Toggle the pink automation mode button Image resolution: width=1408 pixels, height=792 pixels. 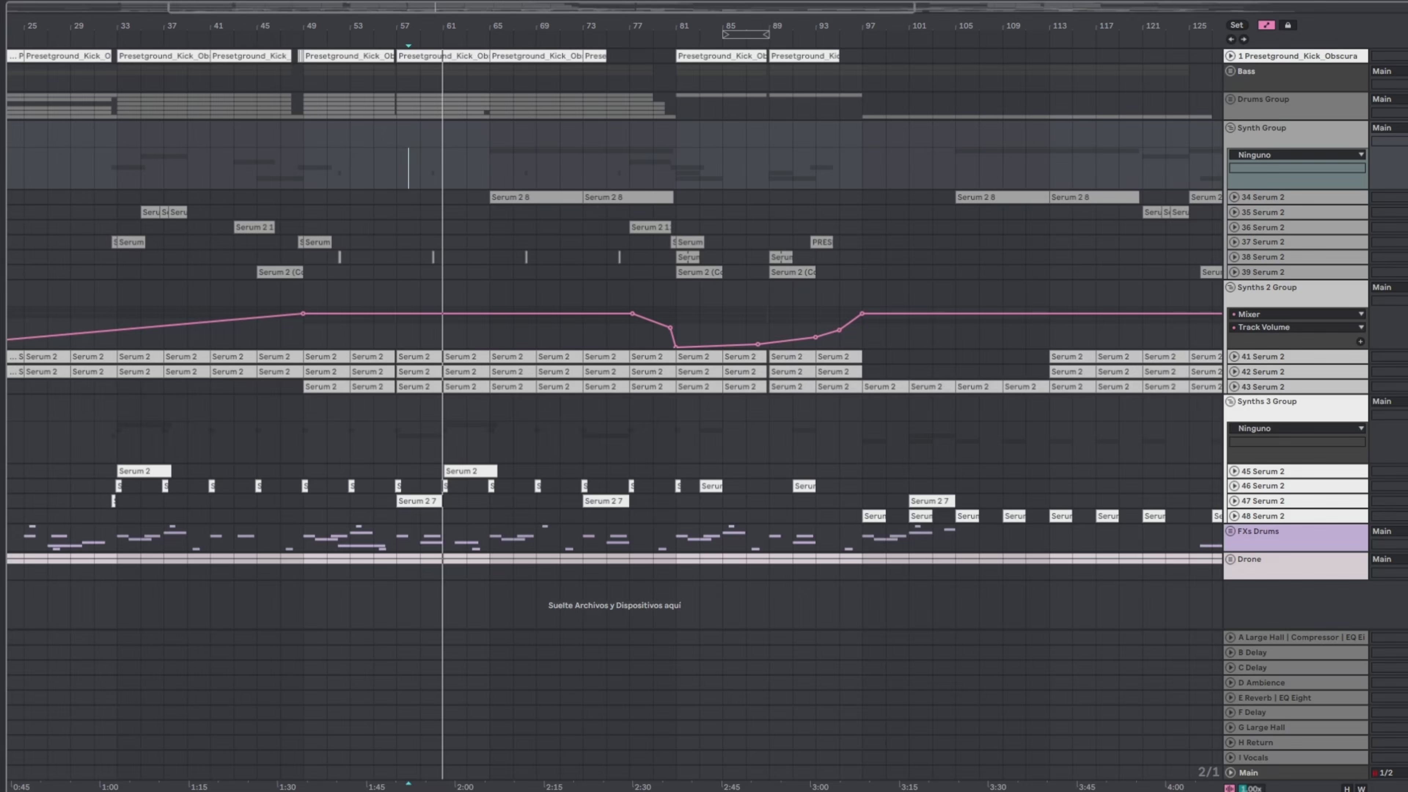(1266, 25)
